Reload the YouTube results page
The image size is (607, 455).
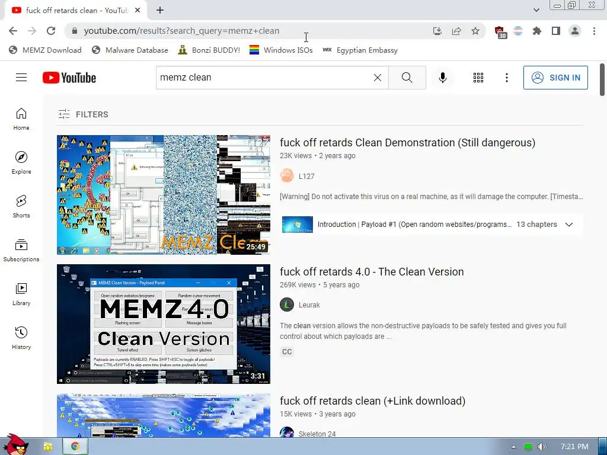point(51,31)
